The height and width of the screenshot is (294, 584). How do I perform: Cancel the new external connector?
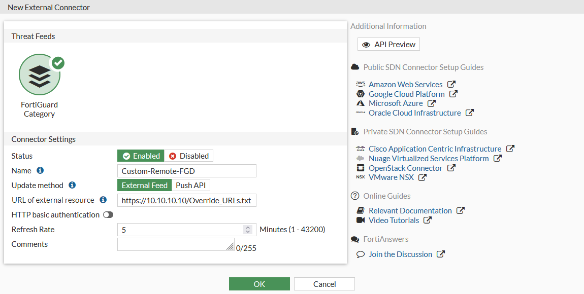[324, 284]
